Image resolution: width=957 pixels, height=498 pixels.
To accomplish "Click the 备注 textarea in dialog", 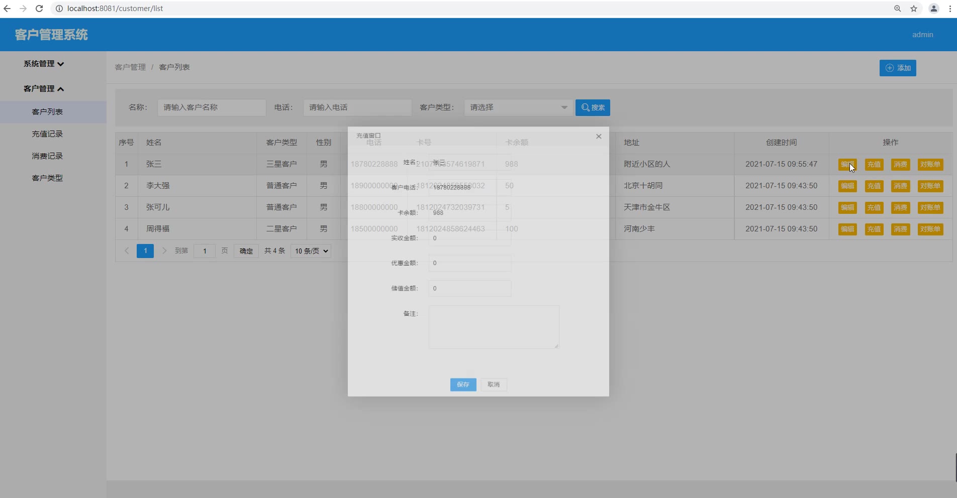I will pos(494,327).
